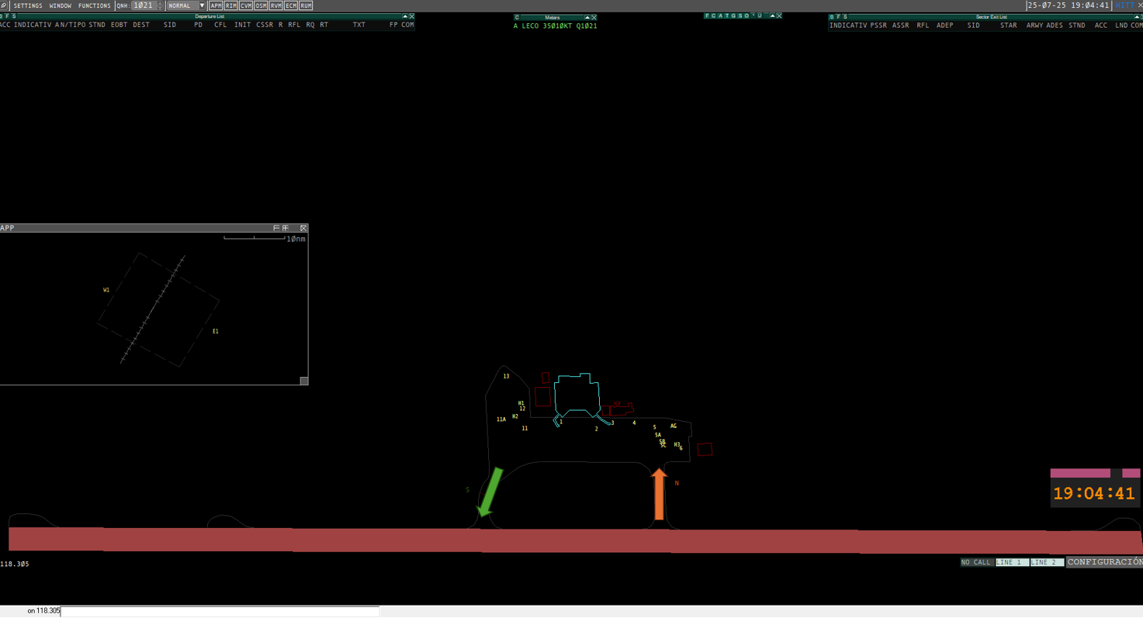Screen dimensions: 1143x618
Task: Open the CONFIGURACIÓN button
Action: point(1105,561)
